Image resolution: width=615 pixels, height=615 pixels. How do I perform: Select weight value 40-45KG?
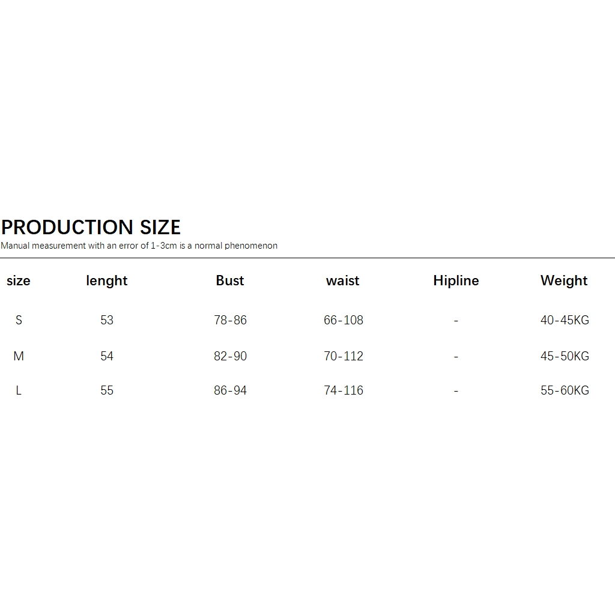[x=565, y=320]
